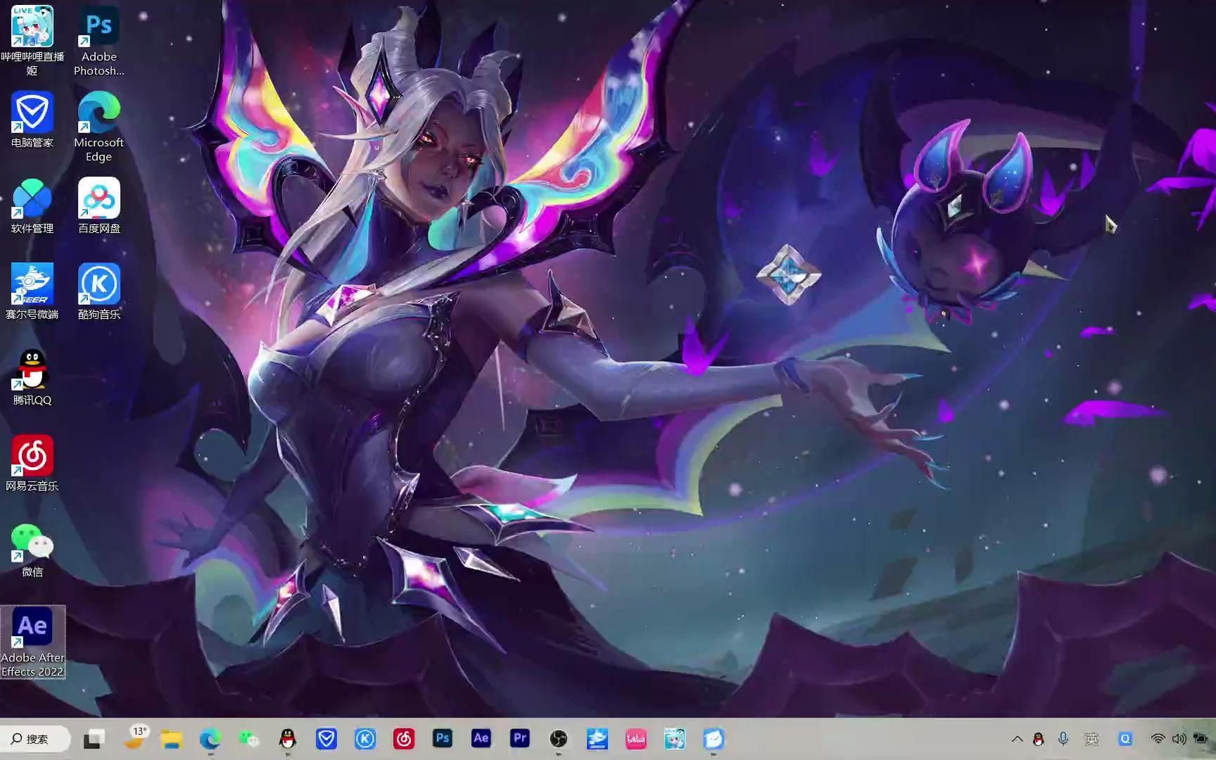Open the 哔哩哔哩直播姬 desktop shortcut
This screenshot has width=1216, height=760.
tap(32, 41)
